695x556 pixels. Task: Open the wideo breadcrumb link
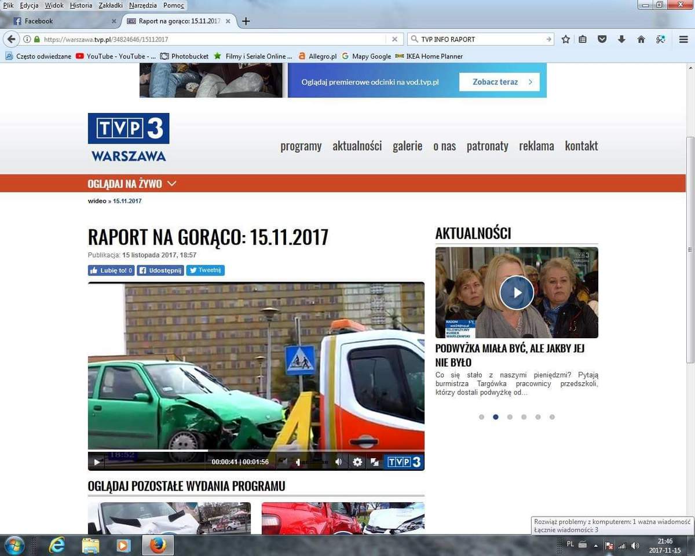tap(97, 201)
